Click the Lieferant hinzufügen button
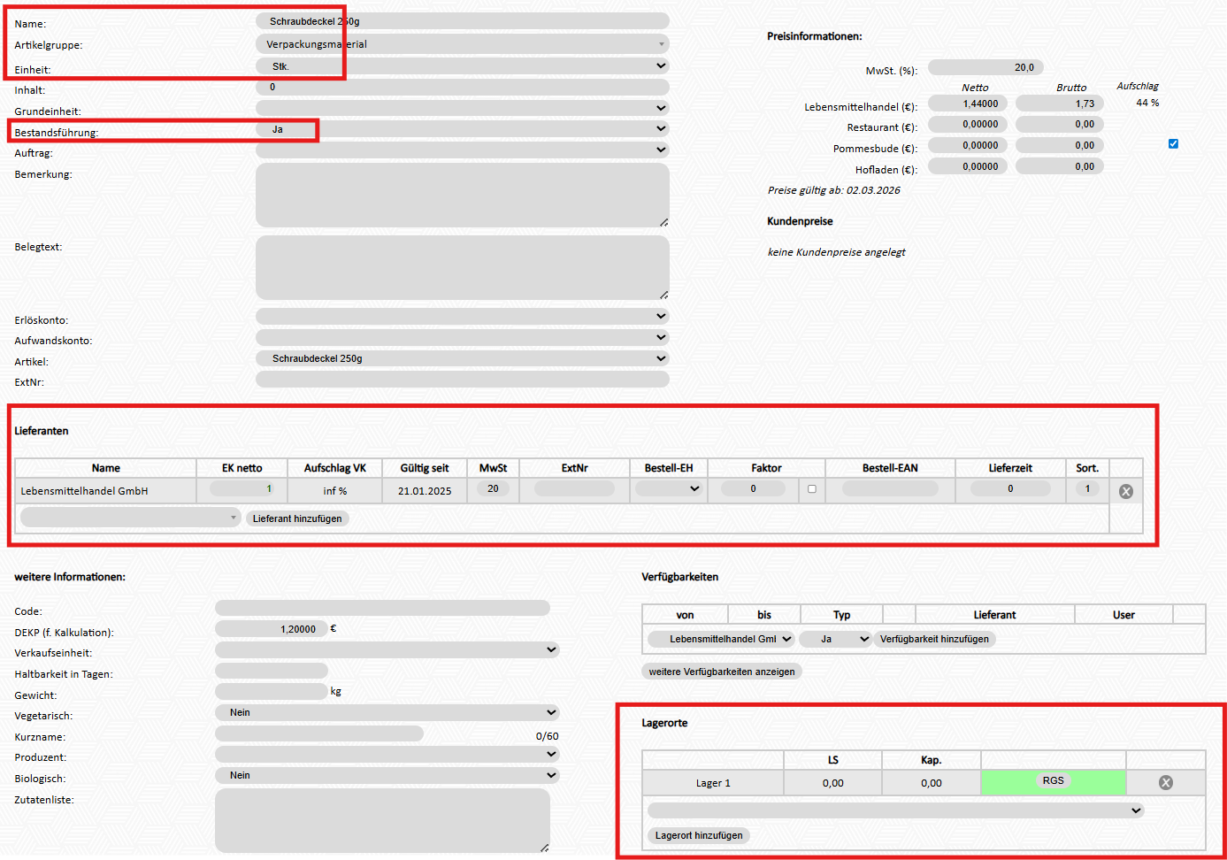Screen dimensions: 1227x860 (x=297, y=519)
